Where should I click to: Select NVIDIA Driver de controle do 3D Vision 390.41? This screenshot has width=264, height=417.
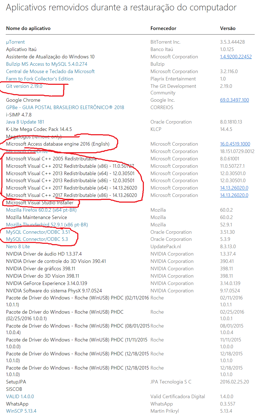(56, 261)
